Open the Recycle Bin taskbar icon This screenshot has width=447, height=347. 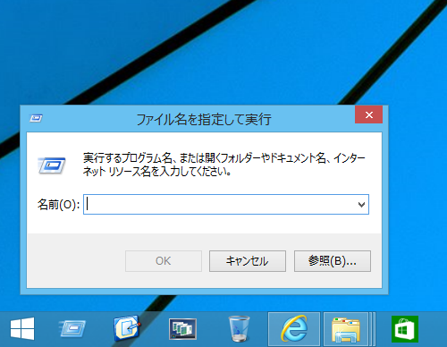[239, 328]
